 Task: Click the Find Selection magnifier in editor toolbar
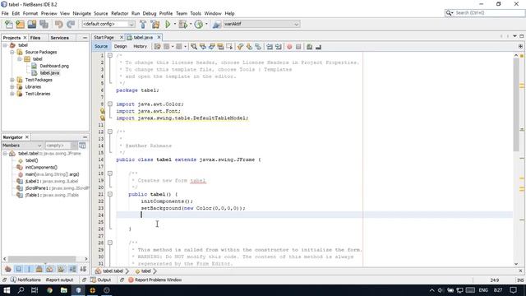194,47
